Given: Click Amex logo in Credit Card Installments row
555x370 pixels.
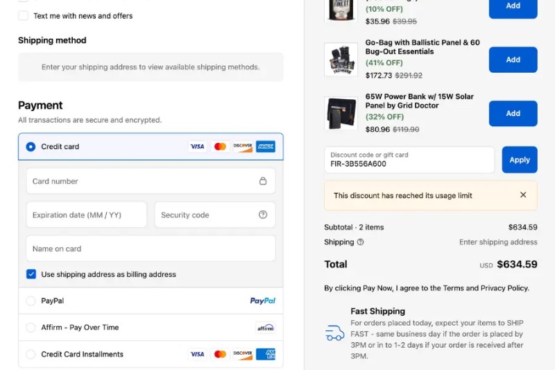Looking at the screenshot, I should 266,354.
